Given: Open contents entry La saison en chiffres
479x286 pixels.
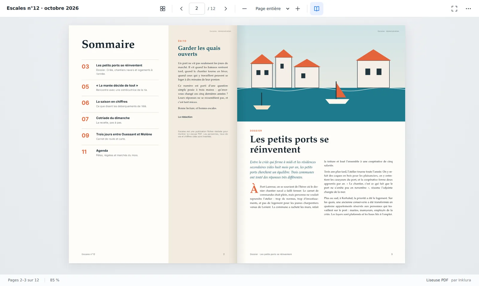Looking at the screenshot, I should 120,104.
